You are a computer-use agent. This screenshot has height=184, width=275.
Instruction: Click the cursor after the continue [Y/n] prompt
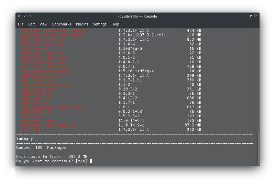click(91, 161)
